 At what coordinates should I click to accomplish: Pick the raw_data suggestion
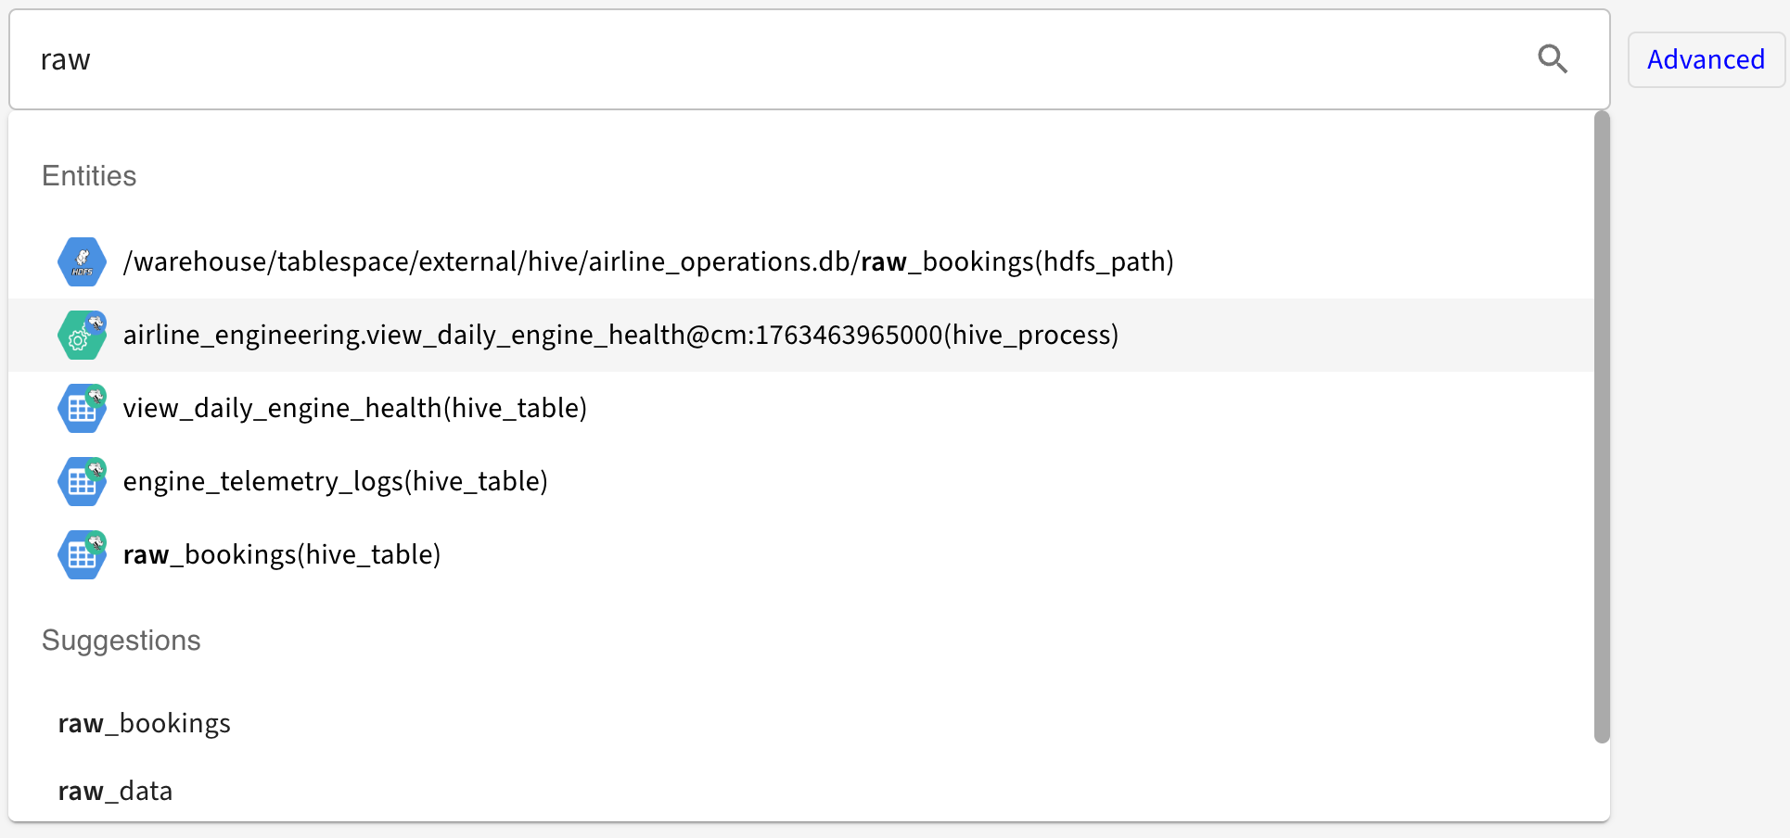115,792
